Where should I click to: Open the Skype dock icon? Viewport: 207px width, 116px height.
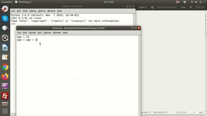(x=5, y=19)
